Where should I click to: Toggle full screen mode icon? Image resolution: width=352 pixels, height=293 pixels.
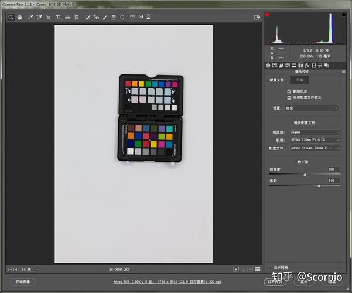pos(256,18)
